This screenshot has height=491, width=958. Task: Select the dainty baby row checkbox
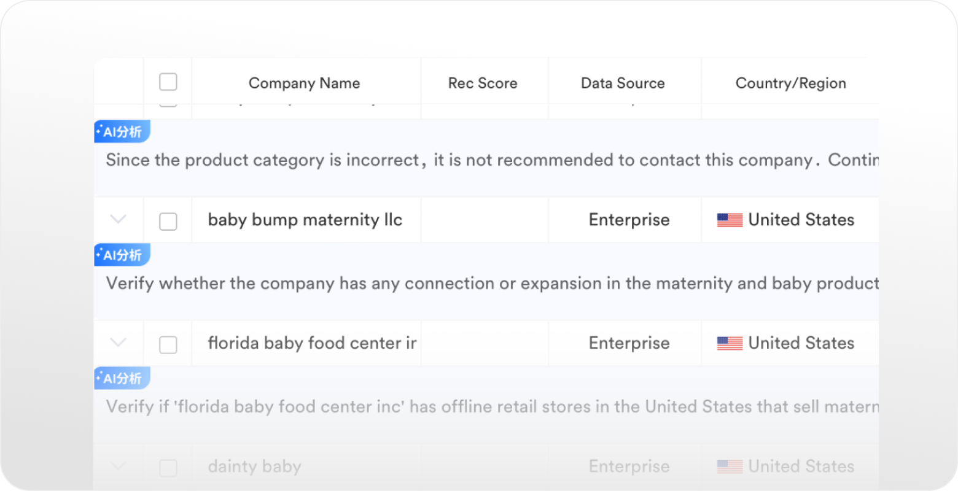168,468
